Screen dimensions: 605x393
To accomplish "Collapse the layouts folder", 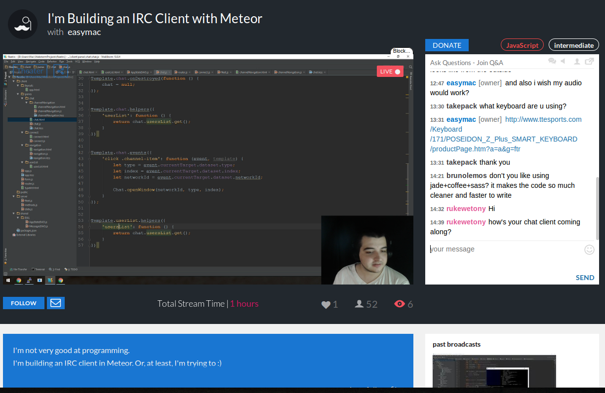I will click(18, 85).
